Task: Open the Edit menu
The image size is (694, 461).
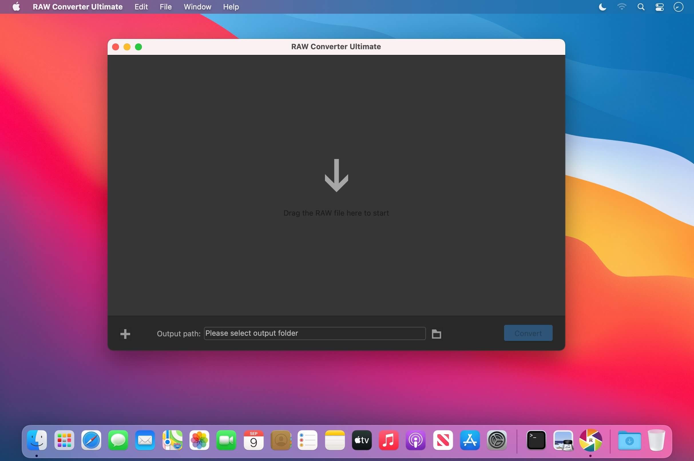Action: (141, 7)
